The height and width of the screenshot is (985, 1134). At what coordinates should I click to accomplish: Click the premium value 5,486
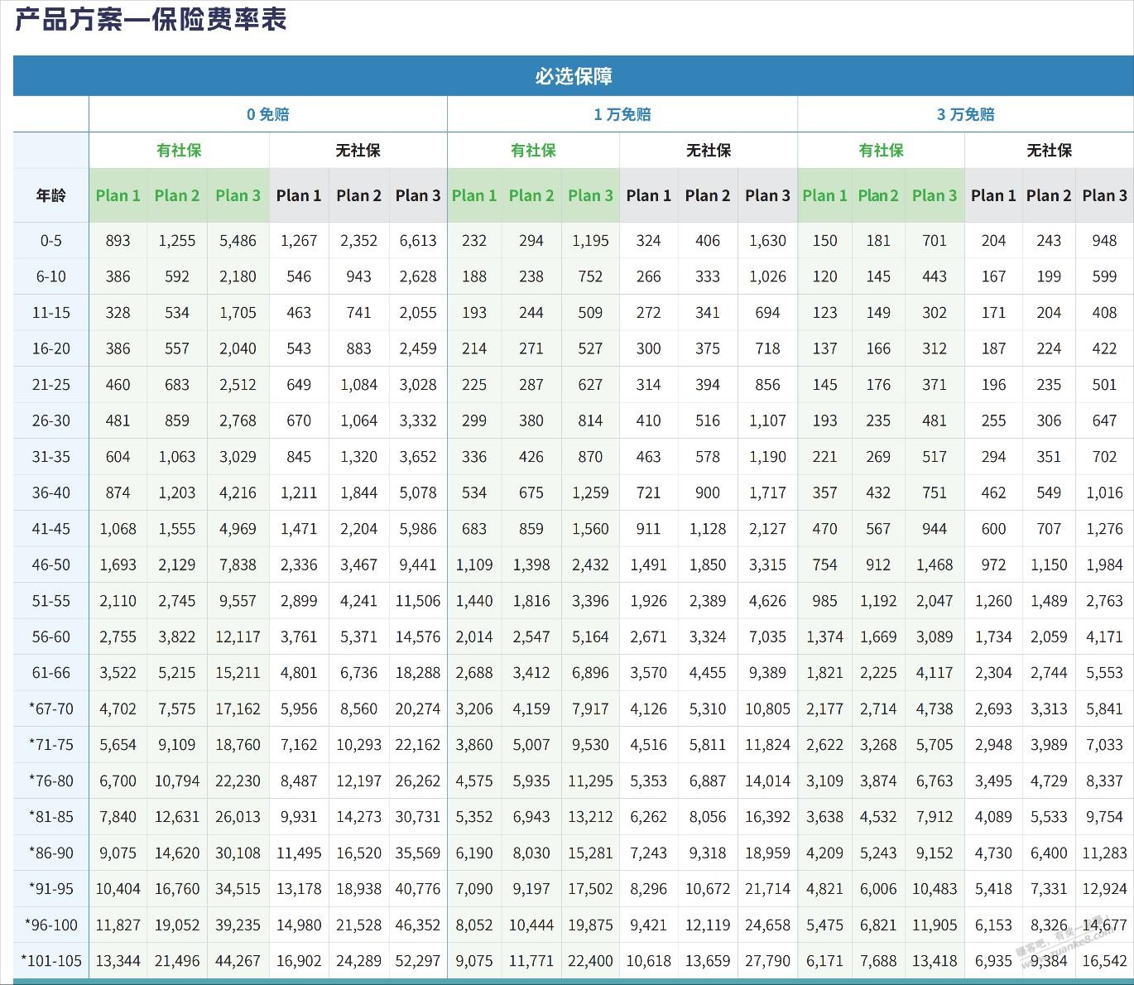tap(238, 241)
